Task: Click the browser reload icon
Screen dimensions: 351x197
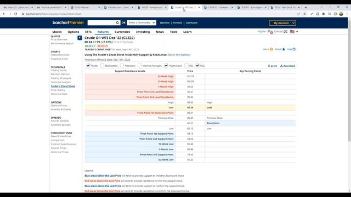Action: [x=16, y=14]
